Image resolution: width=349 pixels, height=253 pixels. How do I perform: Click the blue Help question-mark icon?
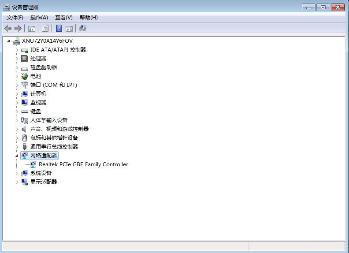pos(59,28)
